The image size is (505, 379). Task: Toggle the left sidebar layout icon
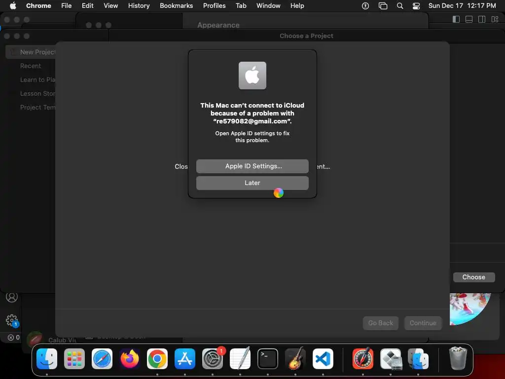tap(456, 19)
